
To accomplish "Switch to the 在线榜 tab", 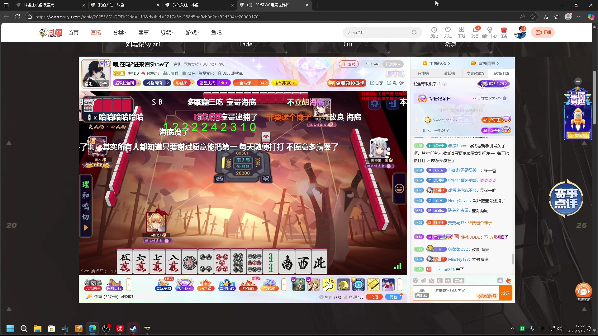I will (423, 73).
